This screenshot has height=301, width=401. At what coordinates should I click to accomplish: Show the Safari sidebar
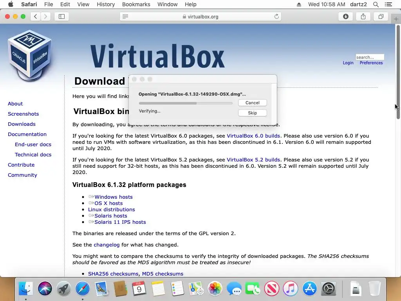tap(61, 16)
